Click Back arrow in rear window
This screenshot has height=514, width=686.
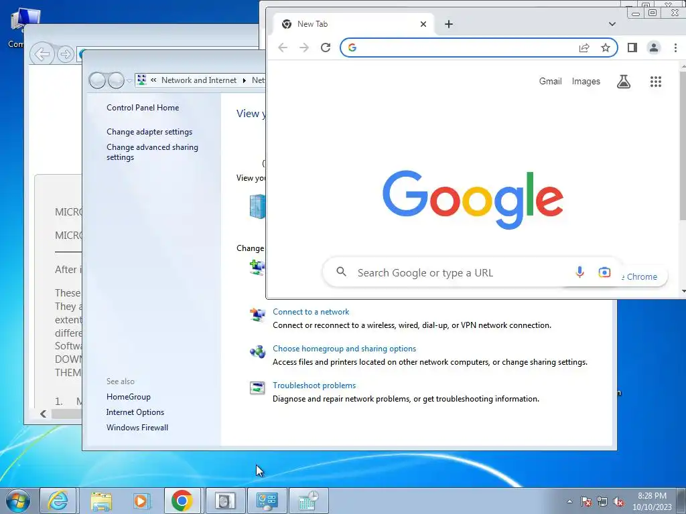42,55
